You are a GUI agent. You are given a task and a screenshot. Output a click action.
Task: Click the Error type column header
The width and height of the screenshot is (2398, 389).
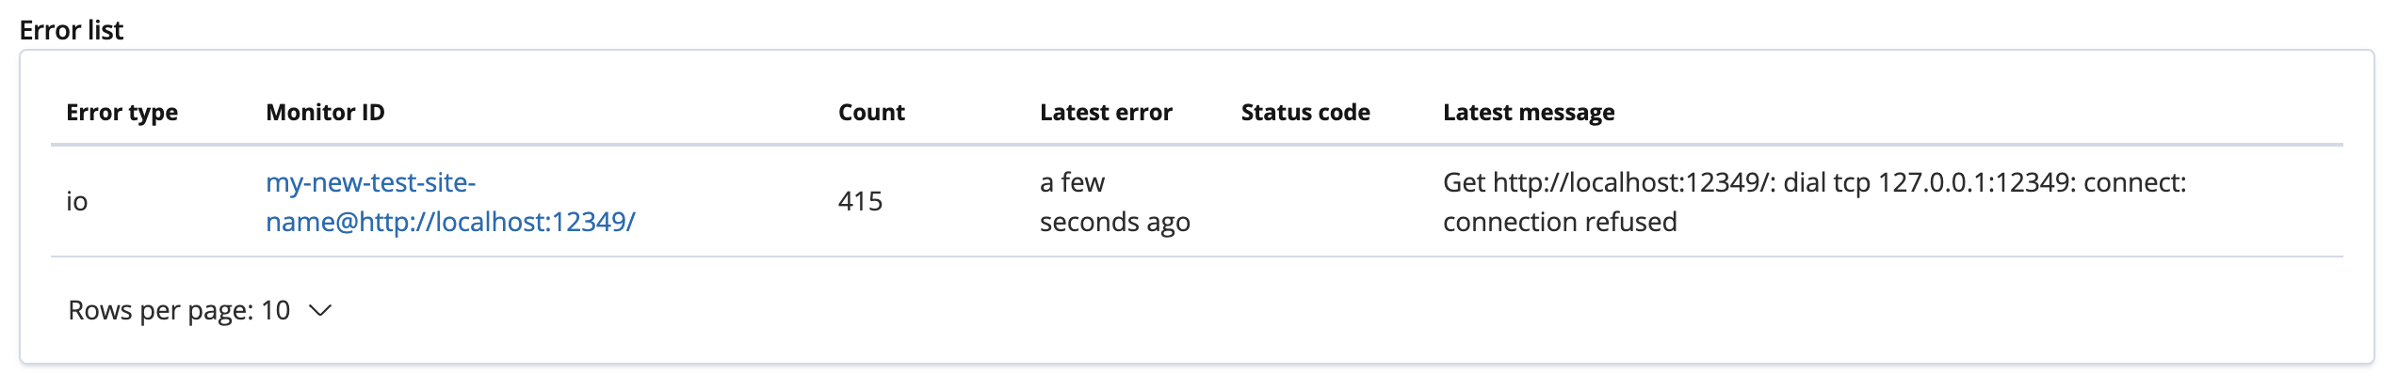click(x=122, y=113)
